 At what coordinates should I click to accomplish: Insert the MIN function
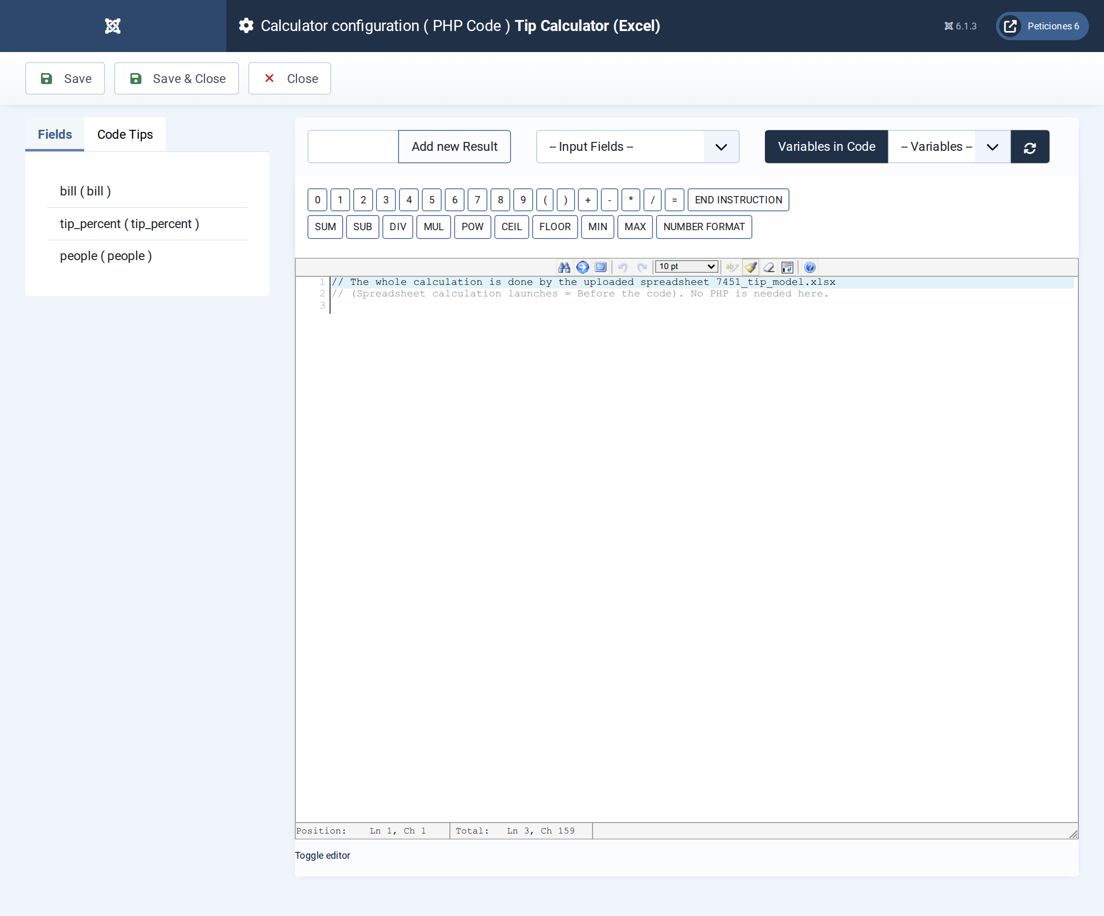[x=598, y=227]
